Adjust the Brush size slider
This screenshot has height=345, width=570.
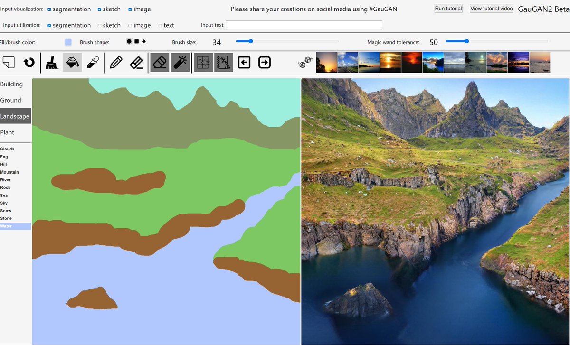click(287, 41)
